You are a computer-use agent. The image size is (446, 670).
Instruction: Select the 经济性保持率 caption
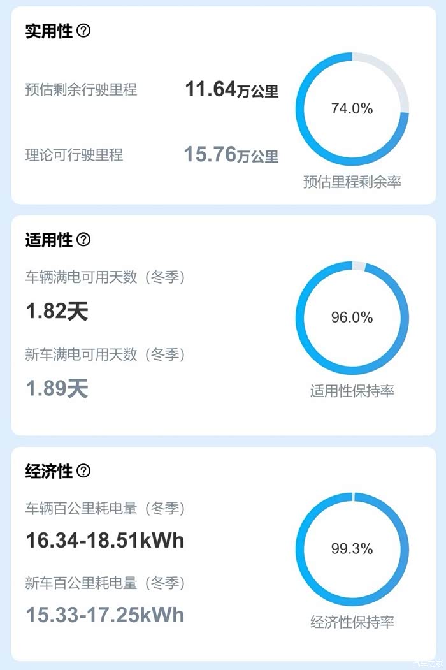click(352, 622)
